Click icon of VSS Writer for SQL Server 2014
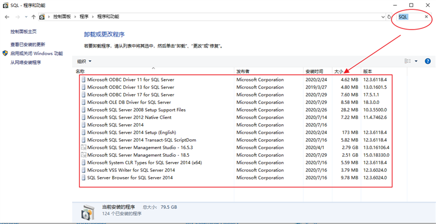 (x=84, y=170)
